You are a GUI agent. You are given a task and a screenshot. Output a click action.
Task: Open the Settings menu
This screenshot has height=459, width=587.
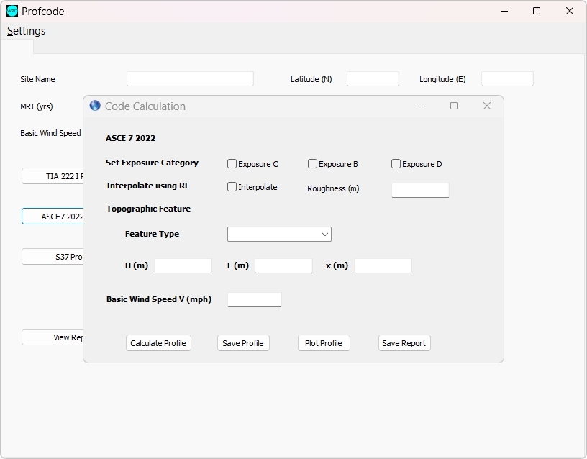point(27,31)
